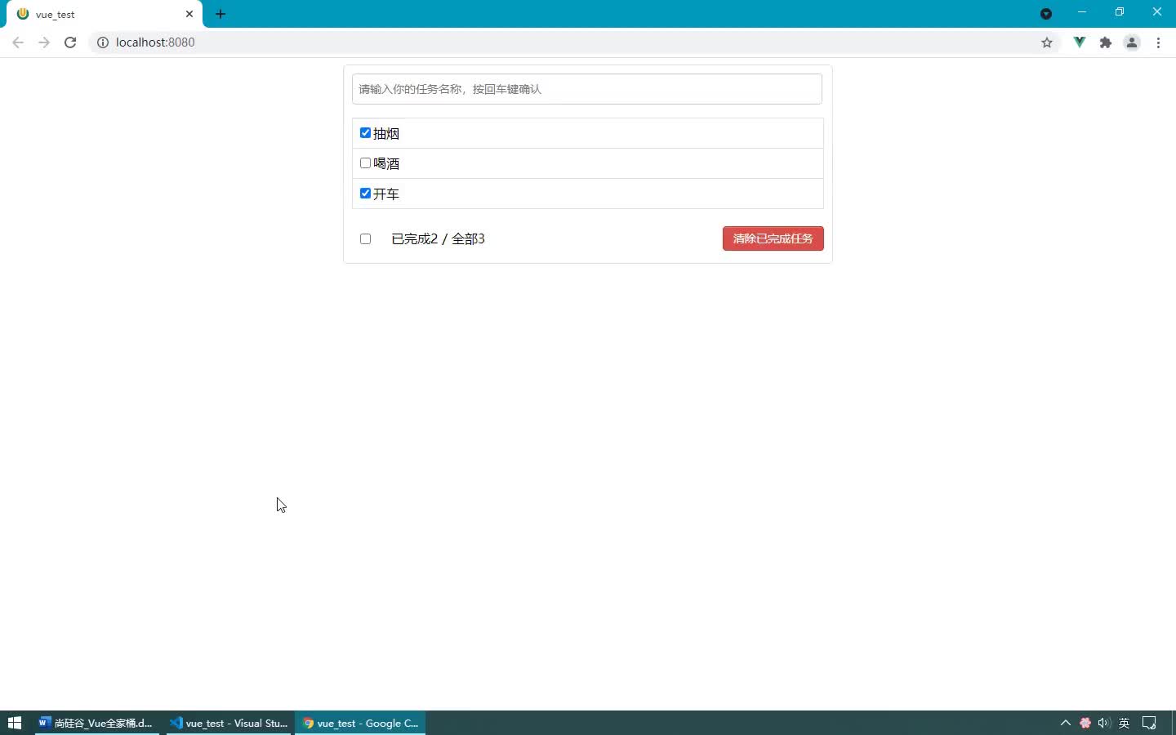Switch to the Word document taskbar item
The image size is (1176, 735).
click(x=96, y=723)
